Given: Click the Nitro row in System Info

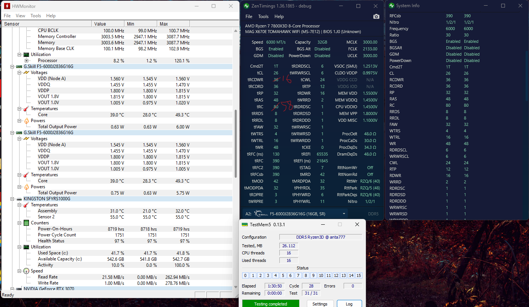Looking at the screenshot, I should [456, 22].
